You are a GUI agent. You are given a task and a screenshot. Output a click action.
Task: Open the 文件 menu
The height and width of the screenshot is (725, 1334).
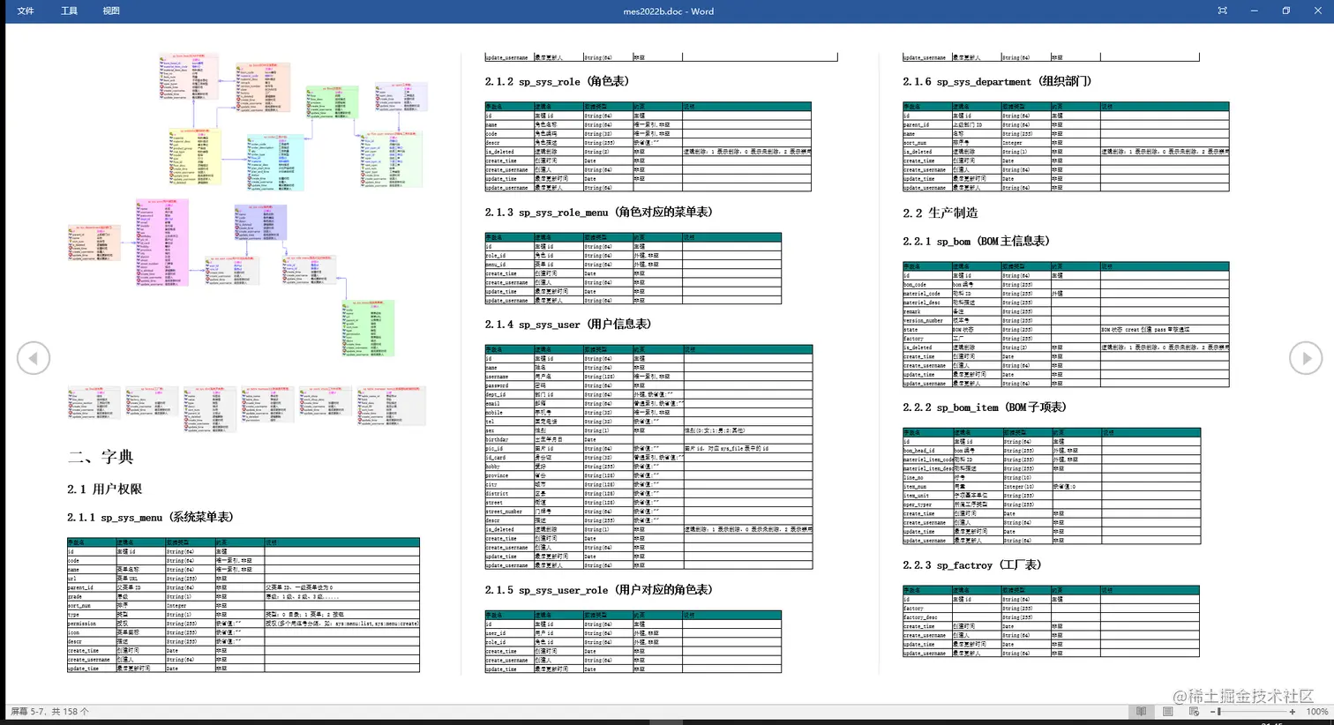pos(26,11)
